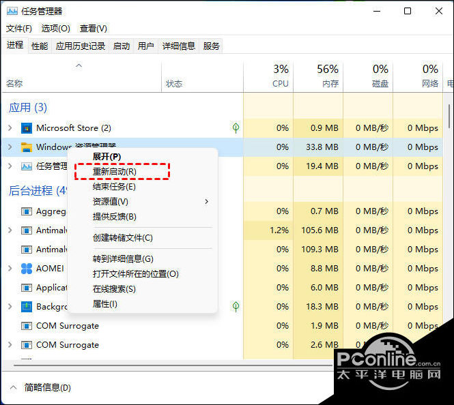
Task: Click 简略信息(D) at the bottom
Action: coord(47,387)
